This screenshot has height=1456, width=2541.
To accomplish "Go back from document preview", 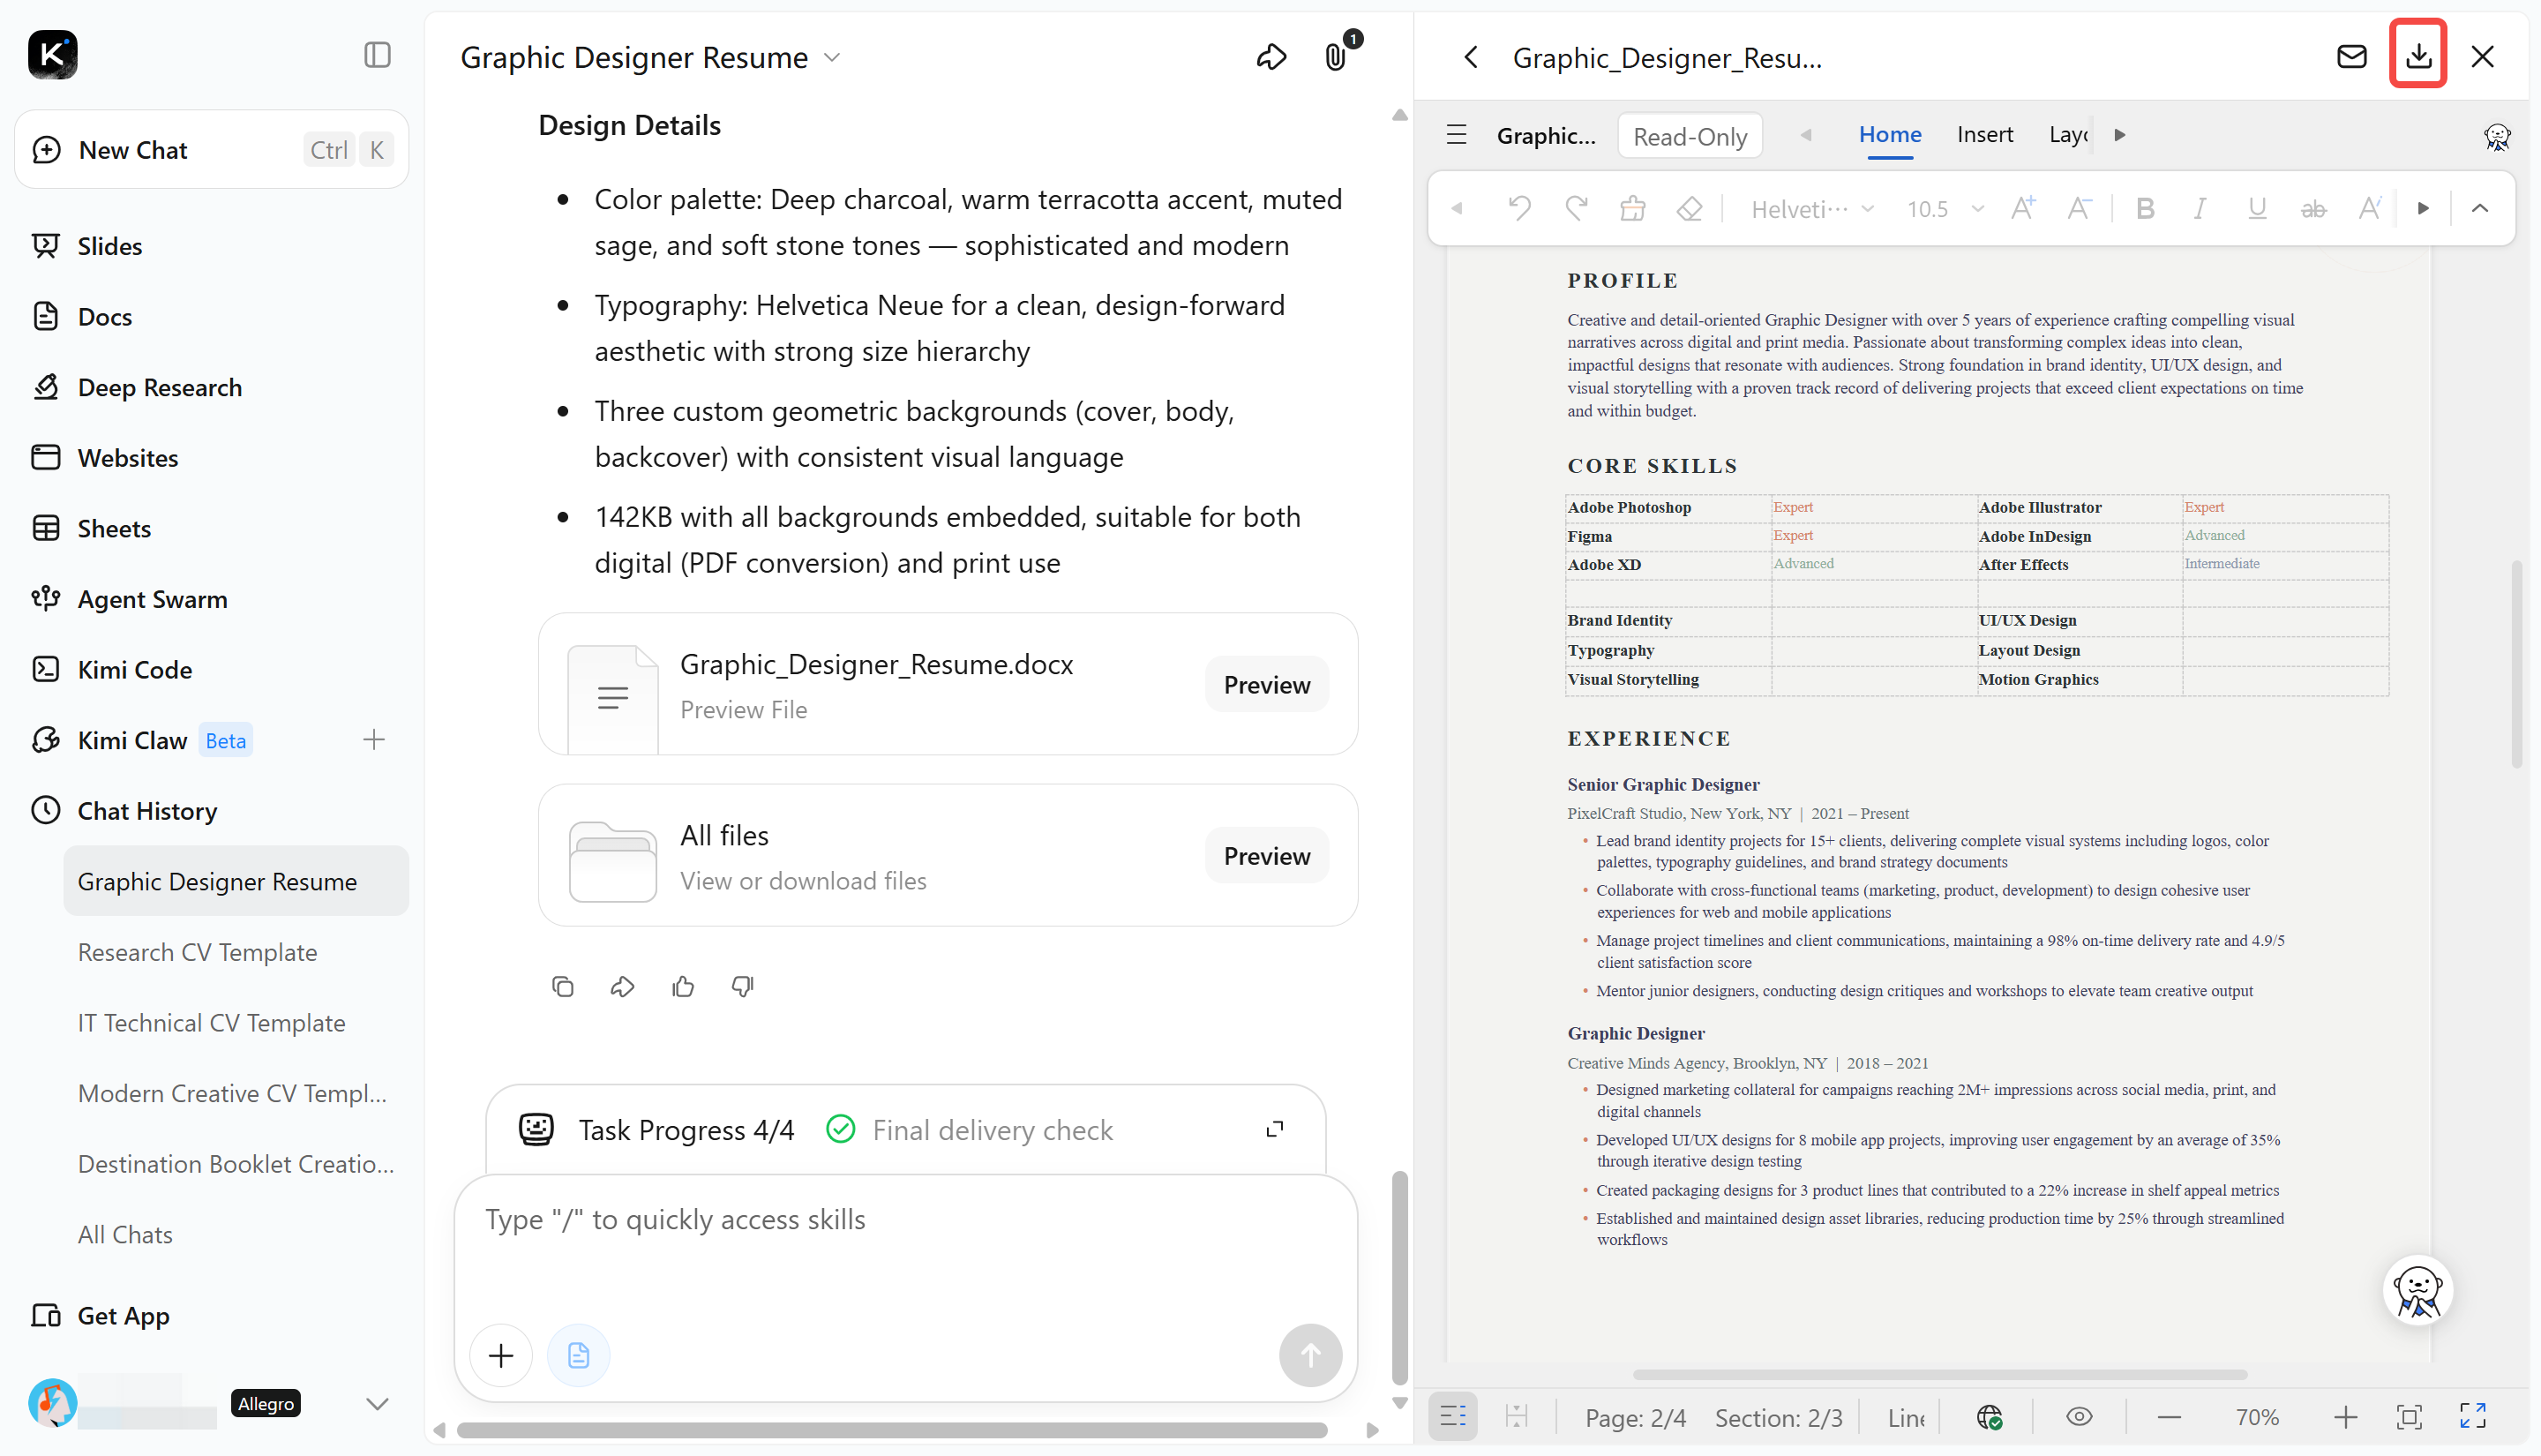I will [1471, 57].
